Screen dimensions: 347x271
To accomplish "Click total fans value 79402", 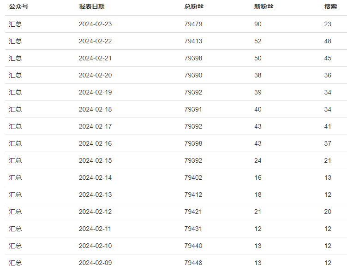I will [193, 177].
